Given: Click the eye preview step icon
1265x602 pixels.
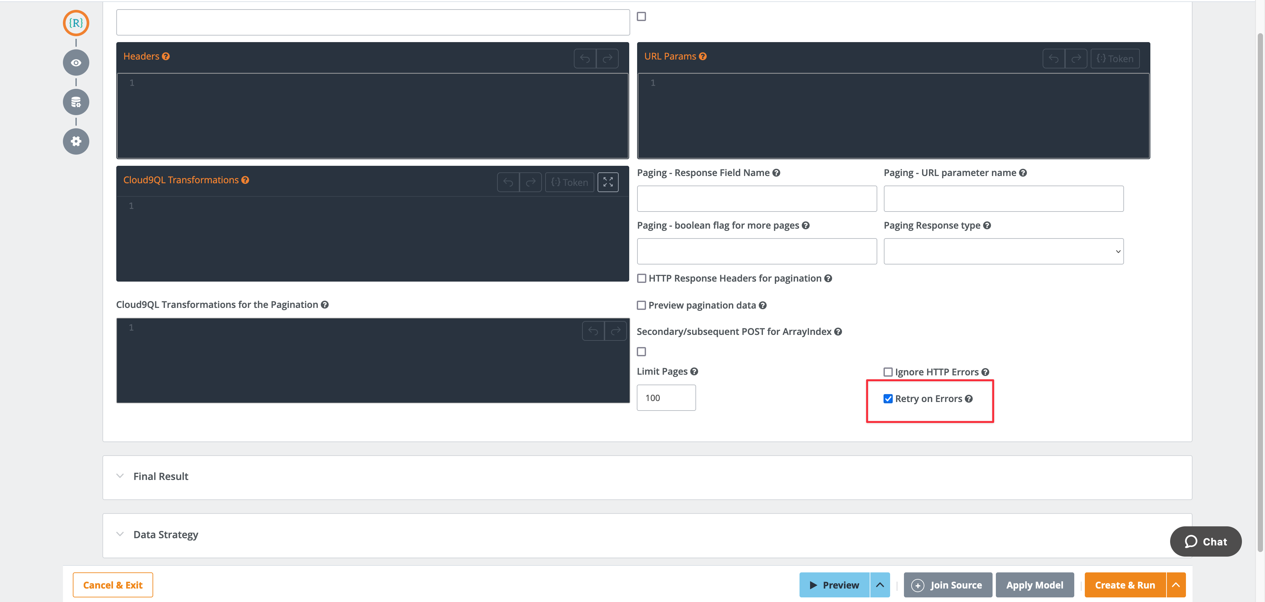Looking at the screenshot, I should point(76,63).
